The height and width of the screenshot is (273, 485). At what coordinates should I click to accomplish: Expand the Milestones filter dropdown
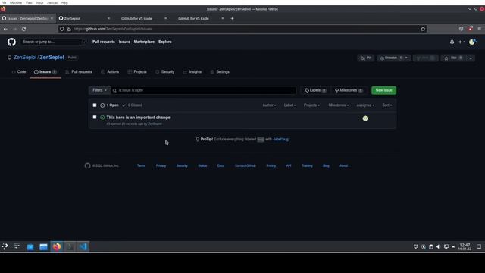click(x=339, y=105)
